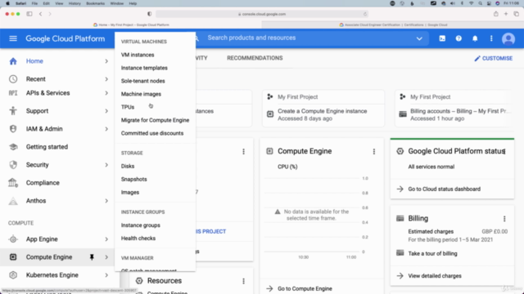This screenshot has height=294, width=524.
Task: Click the Support person icon
Action: pos(13,111)
